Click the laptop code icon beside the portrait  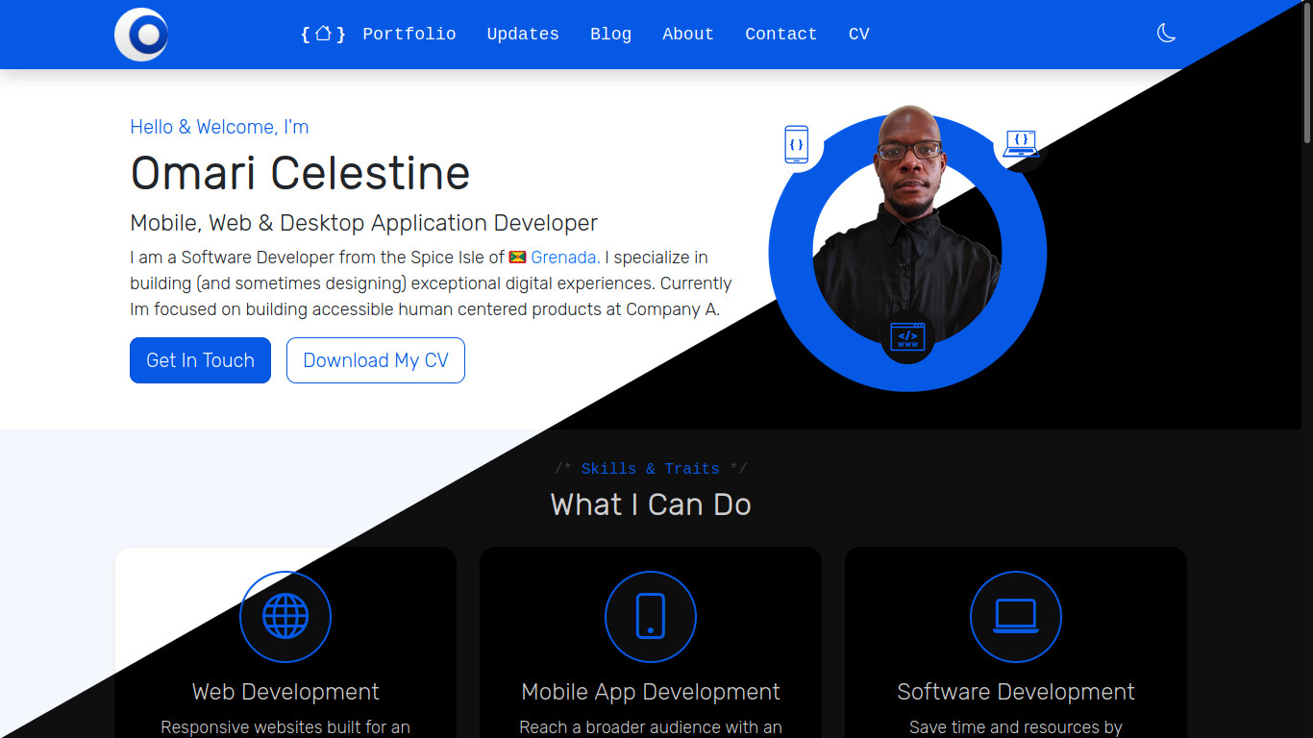(x=1021, y=144)
